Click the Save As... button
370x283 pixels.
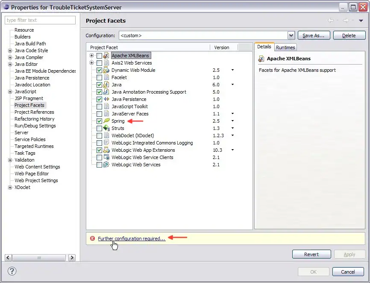(x=314, y=35)
